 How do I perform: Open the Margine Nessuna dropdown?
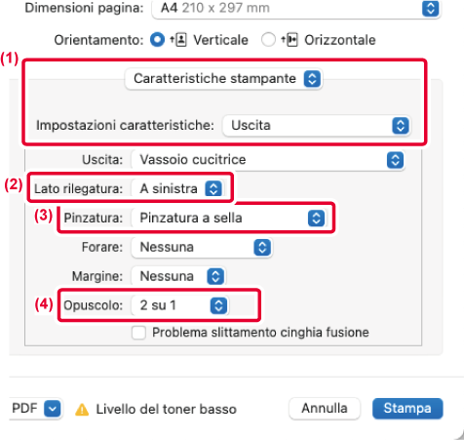178,277
